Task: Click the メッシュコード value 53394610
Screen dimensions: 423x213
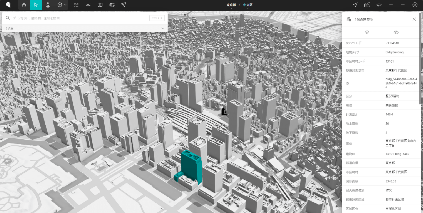Action: coord(392,43)
